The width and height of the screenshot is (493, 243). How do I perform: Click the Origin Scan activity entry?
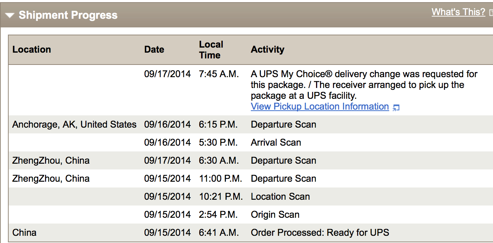[275, 215]
